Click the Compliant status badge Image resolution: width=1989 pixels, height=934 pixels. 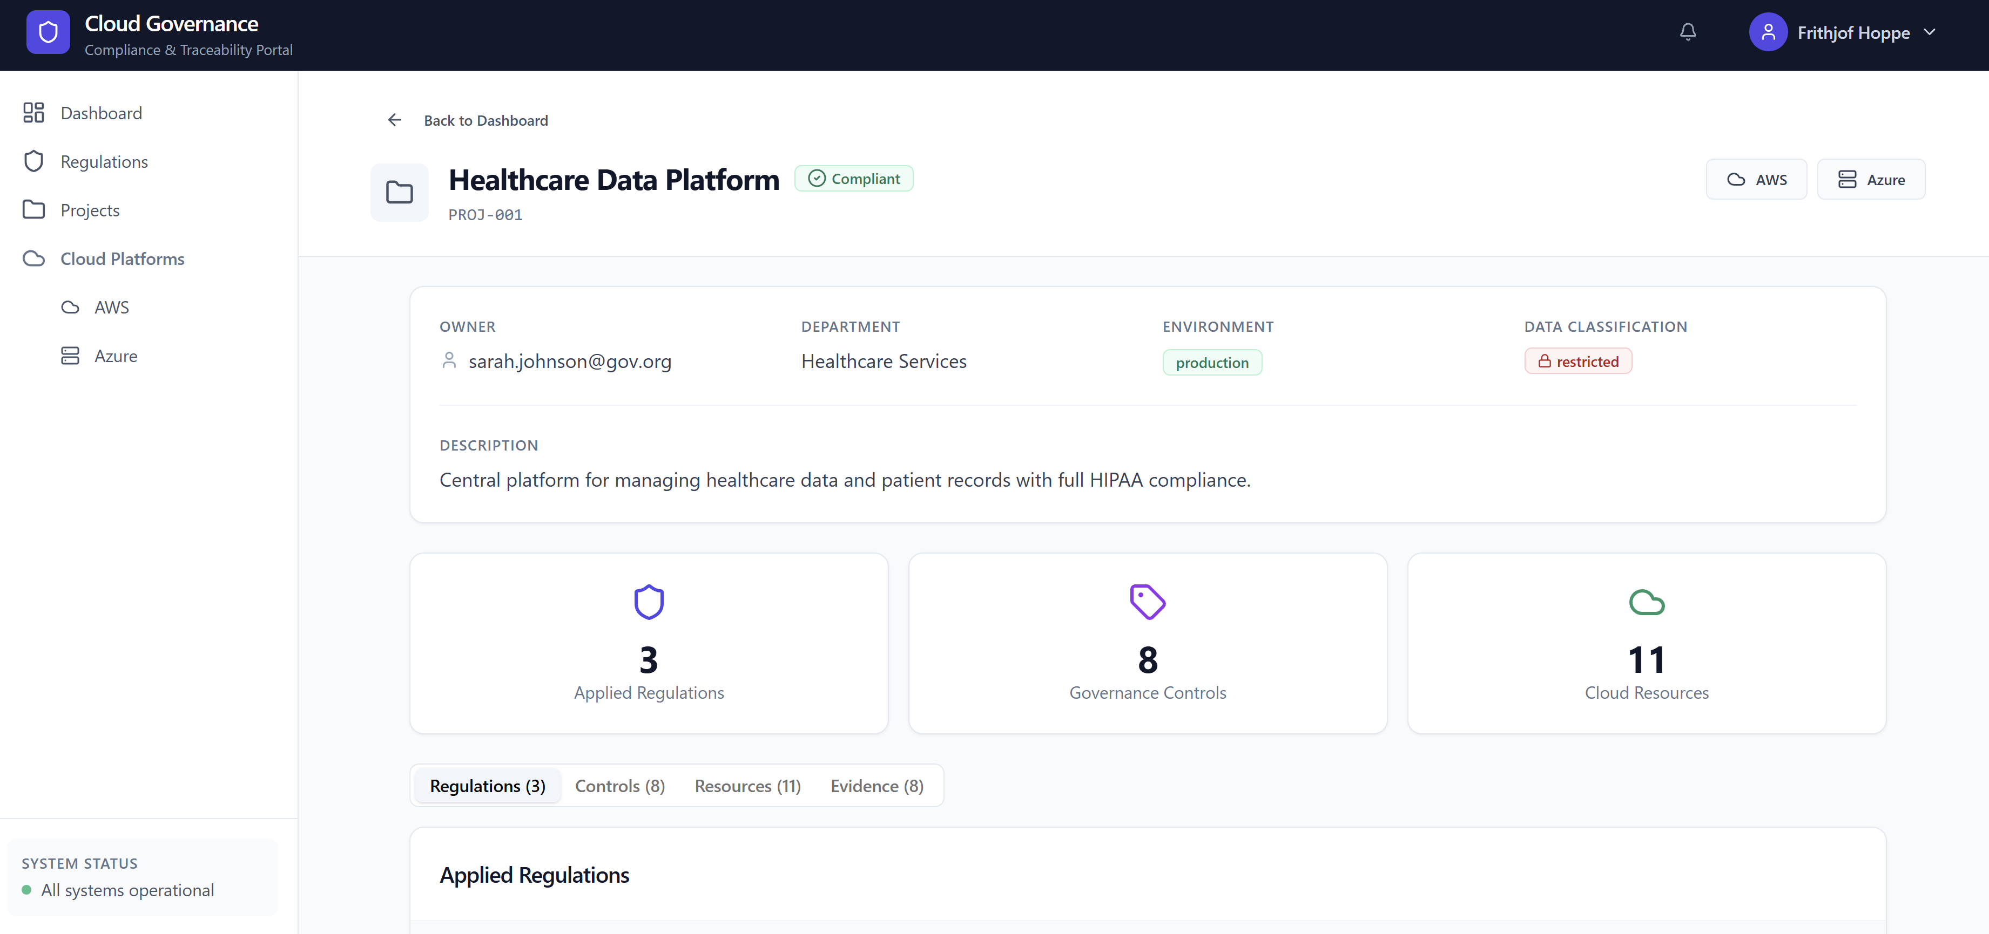(853, 178)
